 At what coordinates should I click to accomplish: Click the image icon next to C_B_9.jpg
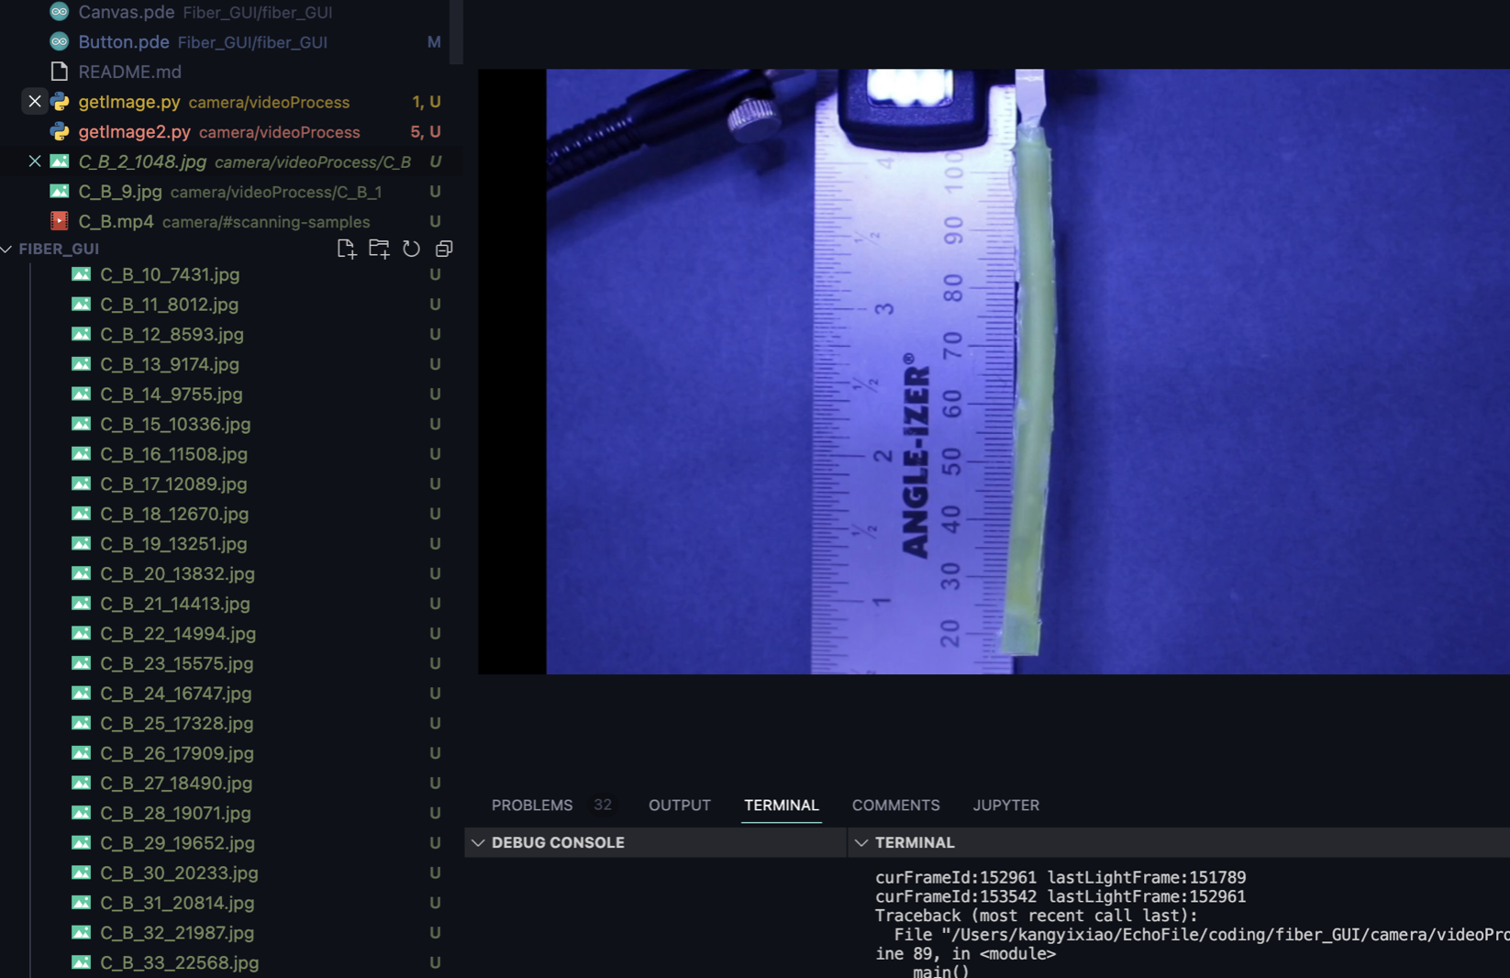click(x=60, y=192)
